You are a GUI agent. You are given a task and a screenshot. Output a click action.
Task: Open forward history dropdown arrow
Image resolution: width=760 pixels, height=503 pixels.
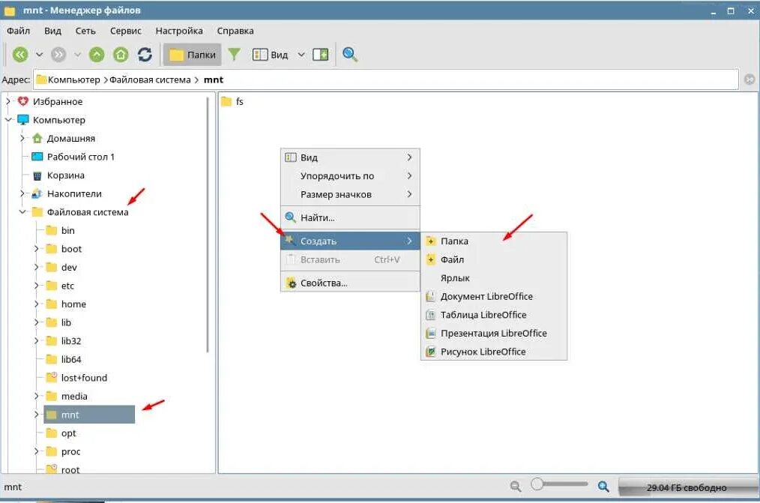coord(77,54)
